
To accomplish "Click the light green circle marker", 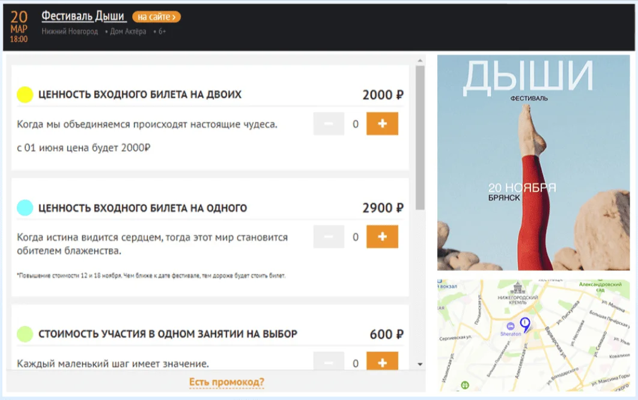I will (x=25, y=334).
